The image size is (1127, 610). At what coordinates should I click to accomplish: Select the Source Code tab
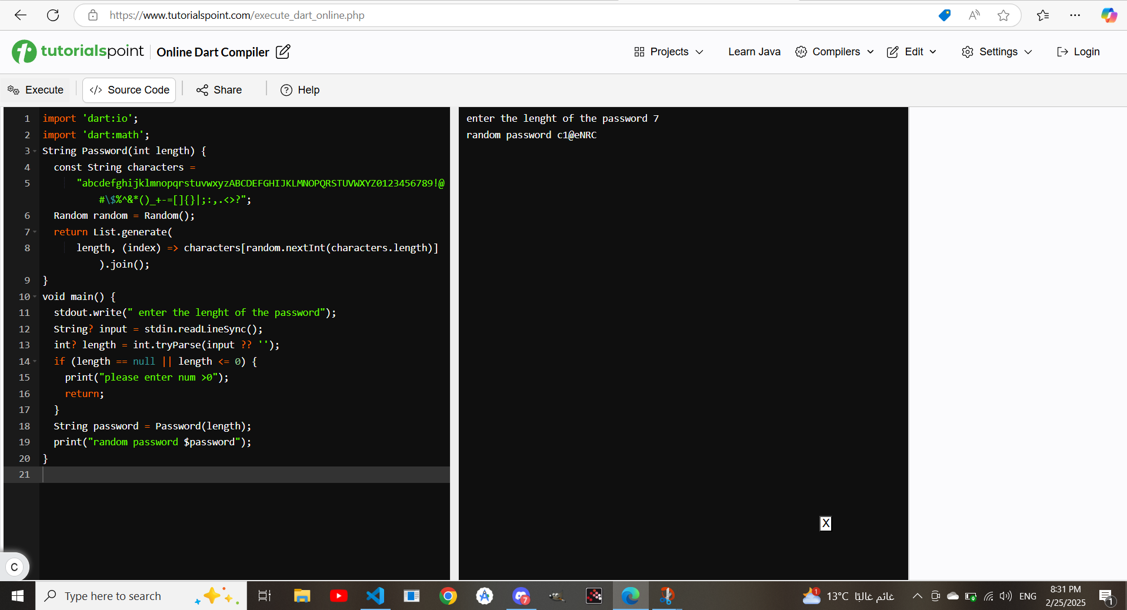pyautogui.click(x=129, y=90)
